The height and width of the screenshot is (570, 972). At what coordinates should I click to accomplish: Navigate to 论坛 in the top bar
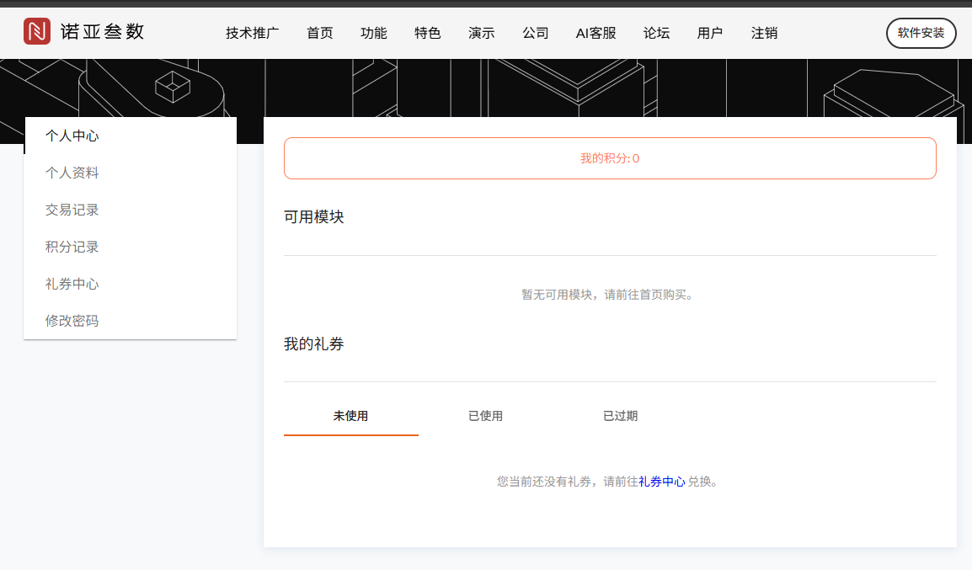pos(657,34)
